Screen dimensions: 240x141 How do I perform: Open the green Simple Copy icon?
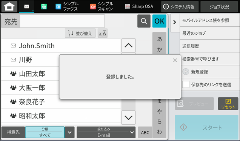coord(44,6)
